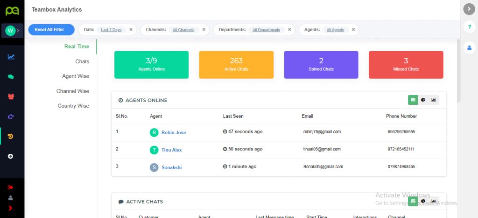Open agent Tinu Alex link

coord(172,150)
